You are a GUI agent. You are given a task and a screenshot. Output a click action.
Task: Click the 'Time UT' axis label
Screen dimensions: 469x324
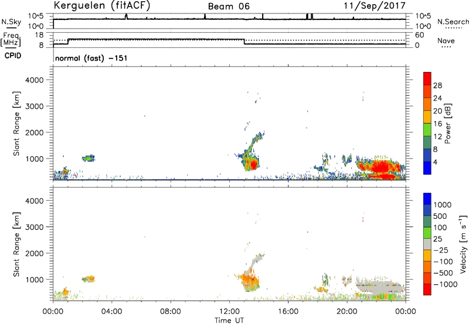coord(229,320)
